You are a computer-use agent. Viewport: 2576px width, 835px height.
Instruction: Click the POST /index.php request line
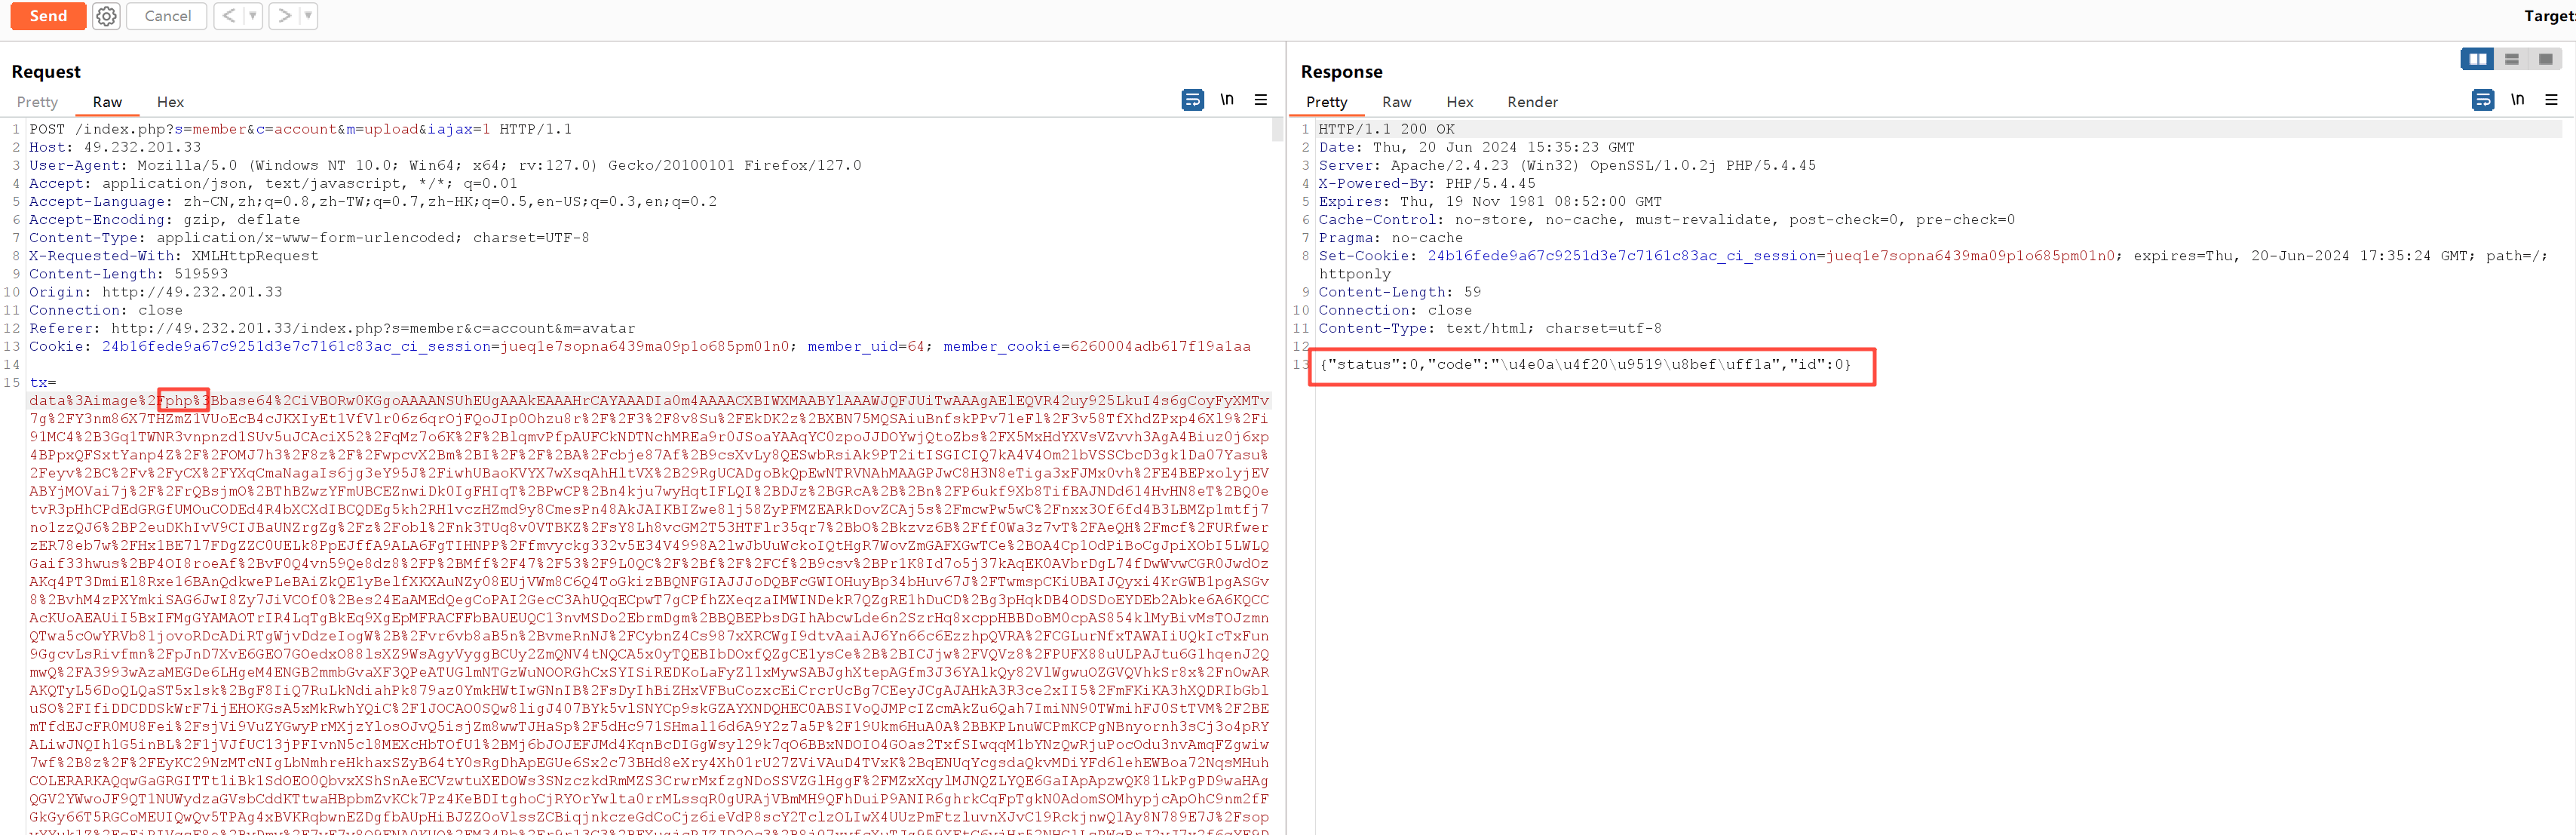coord(300,129)
